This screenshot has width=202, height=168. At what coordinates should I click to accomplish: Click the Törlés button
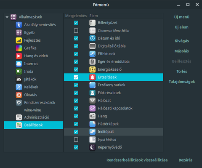[x=182, y=72]
